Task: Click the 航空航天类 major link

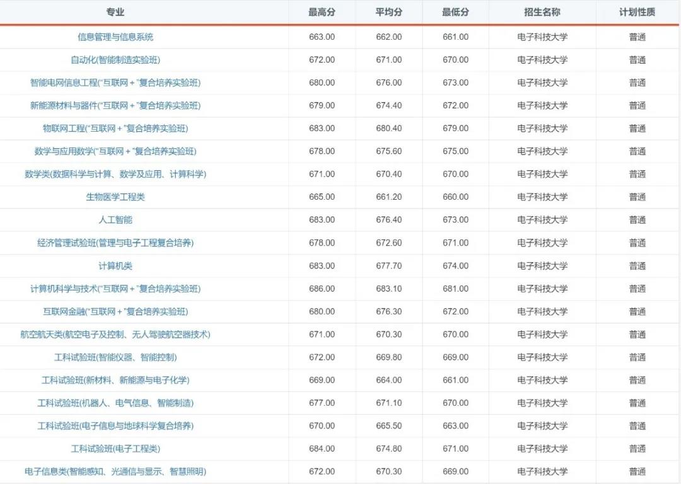Action: tap(115, 334)
